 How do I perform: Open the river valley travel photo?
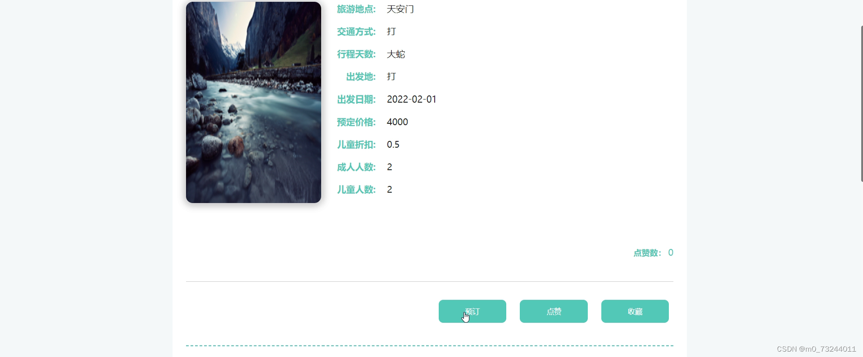254,102
